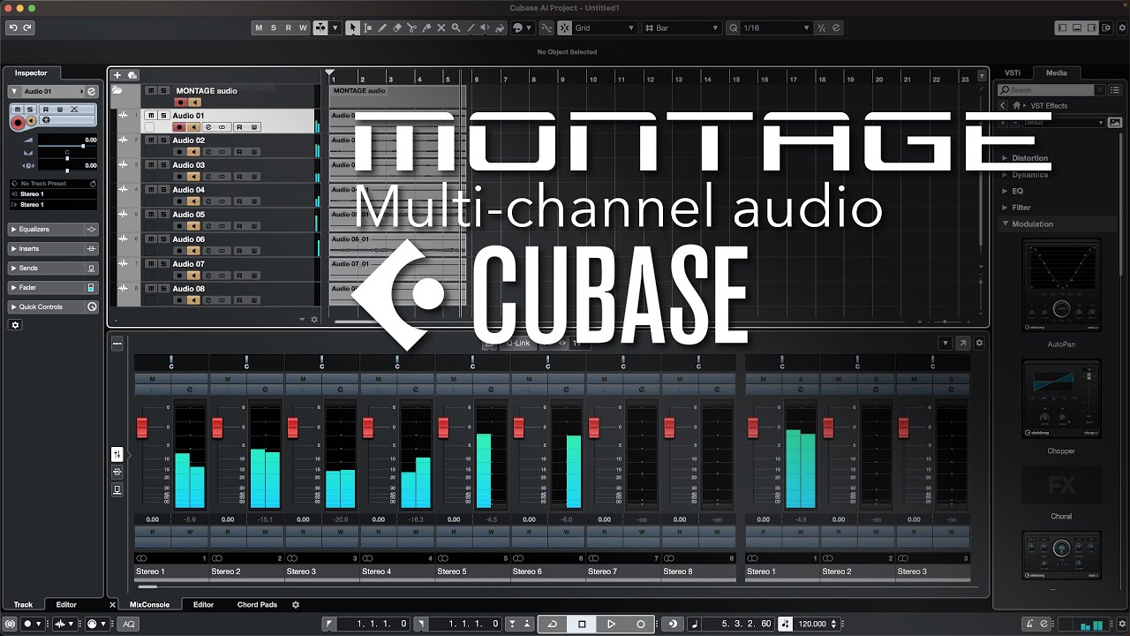The image size is (1130, 636).
Task: Expand the Quick Controls section in Inspector
Action: [x=53, y=307]
